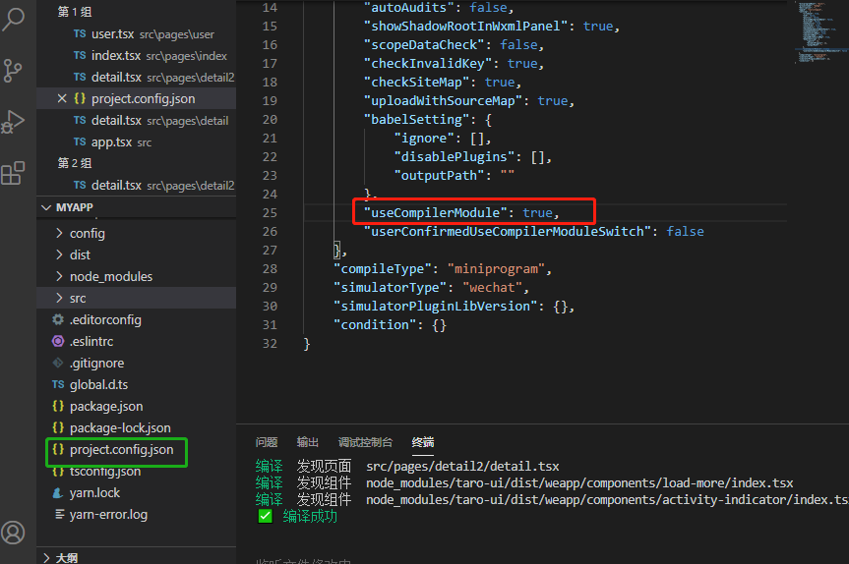The image size is (849, 564).
Task: Switch to the 终端 terminal tab
Action: (x=422, y=442)
